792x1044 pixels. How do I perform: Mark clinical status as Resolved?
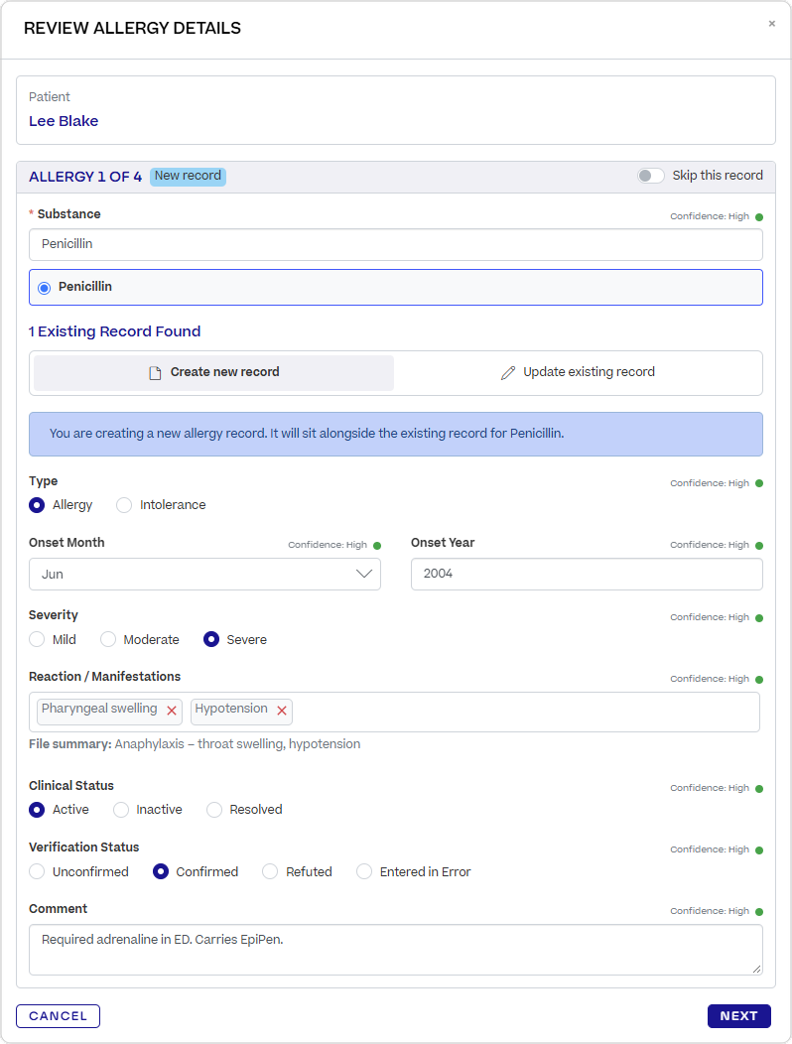[213, 810]
